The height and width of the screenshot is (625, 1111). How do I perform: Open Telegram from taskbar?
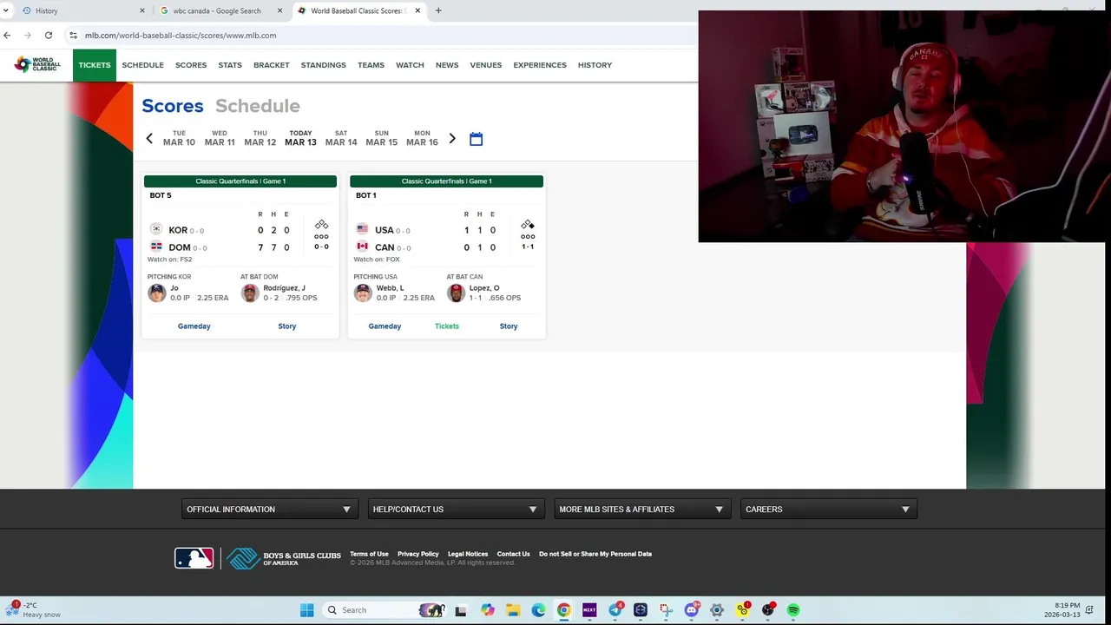[x=615, y=610]
